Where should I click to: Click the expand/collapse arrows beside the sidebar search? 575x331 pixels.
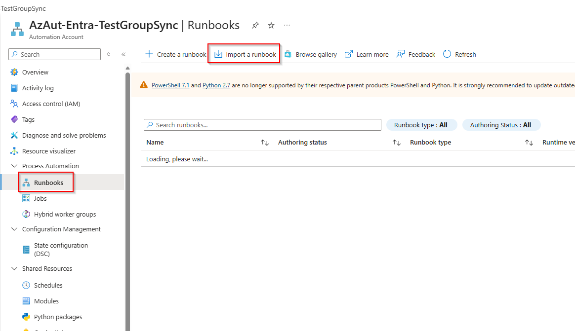[x=109, y=54]
